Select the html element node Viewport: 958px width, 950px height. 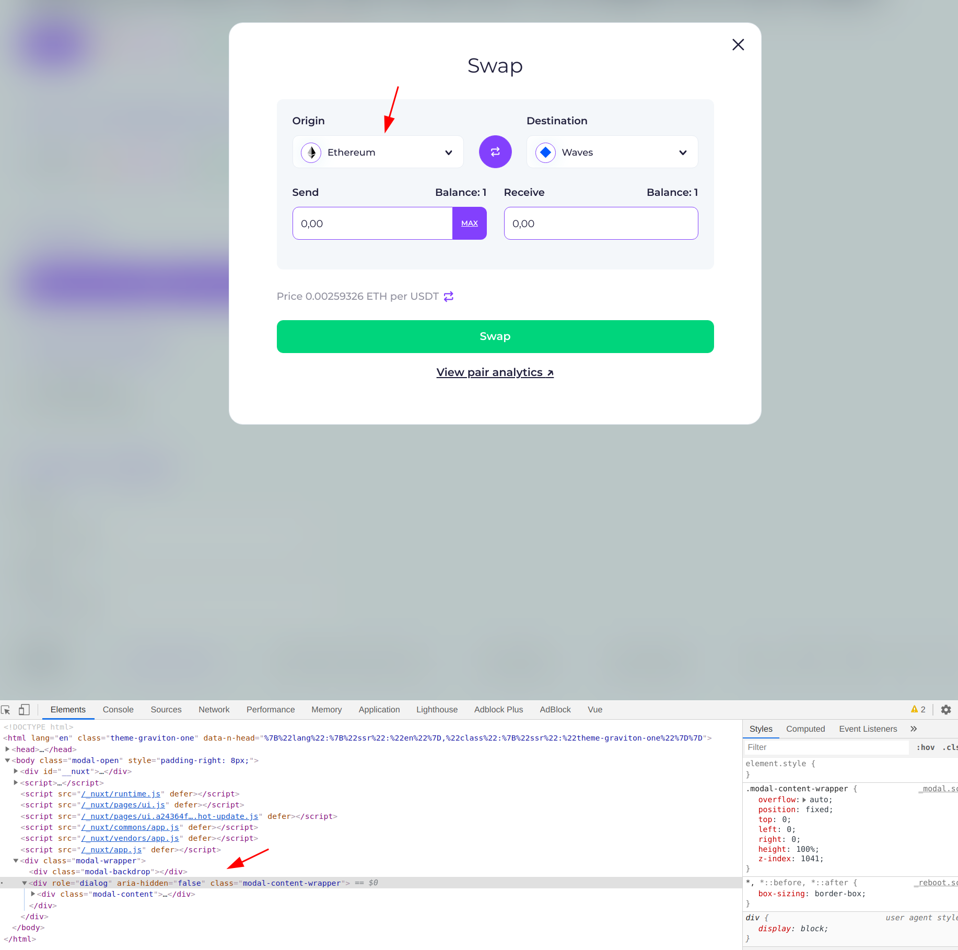pos(357,738)
